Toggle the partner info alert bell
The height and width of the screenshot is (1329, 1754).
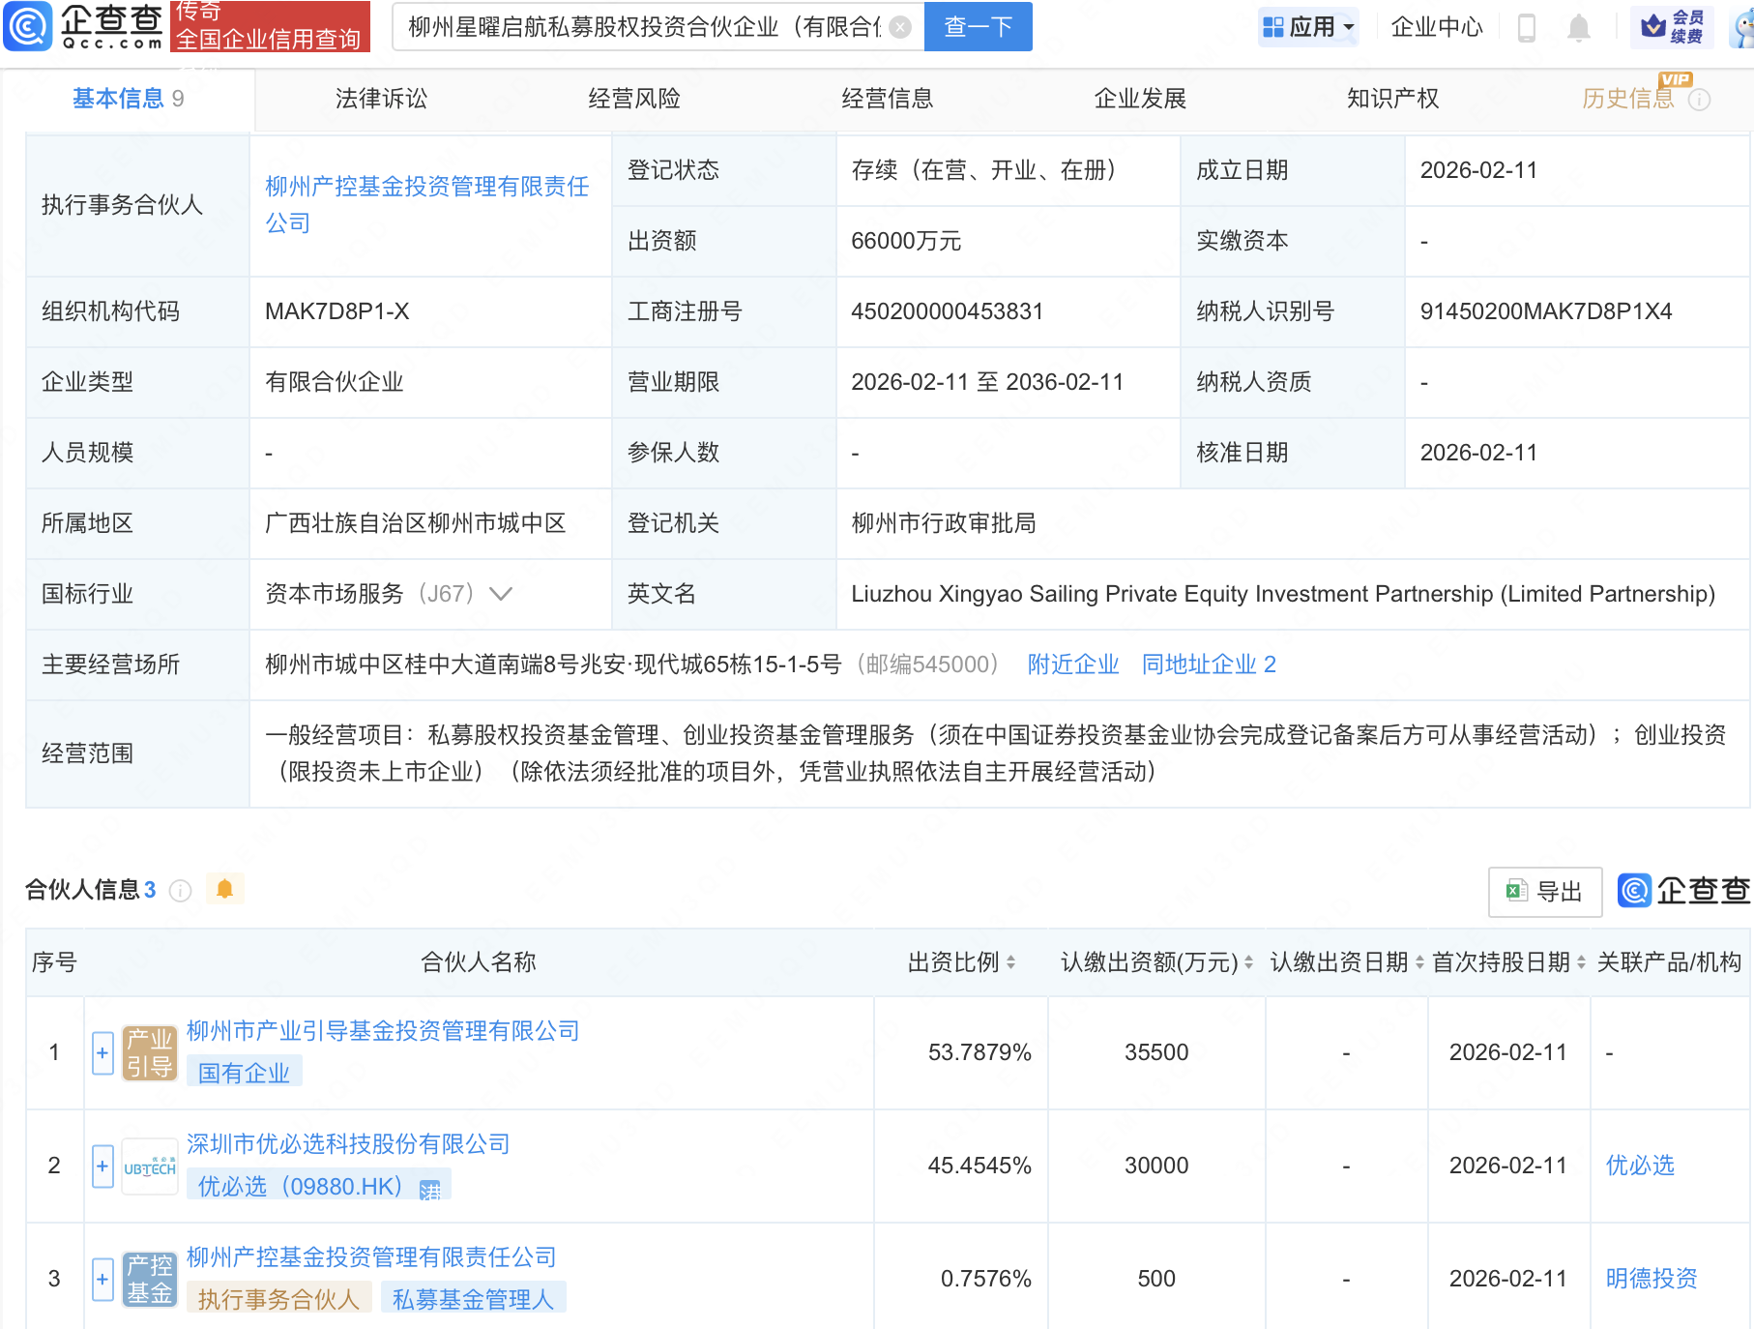point(224,889)
